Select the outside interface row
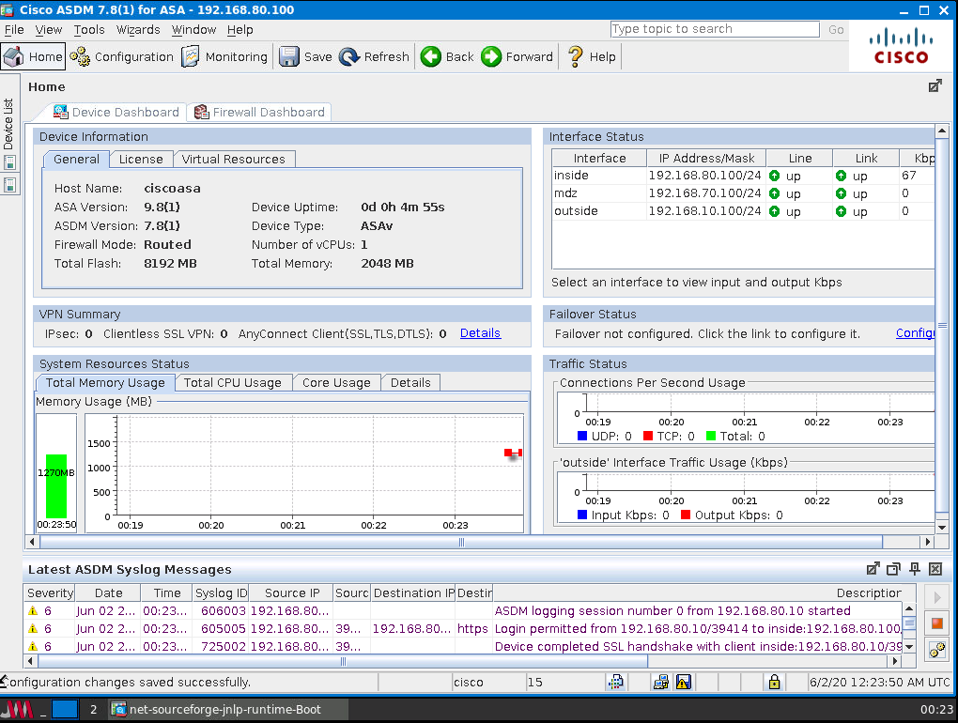 click(743, 211)
